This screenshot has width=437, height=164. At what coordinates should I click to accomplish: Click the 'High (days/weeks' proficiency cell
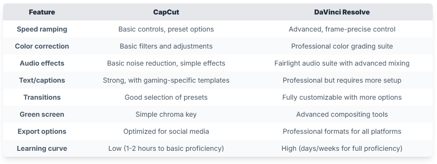(x=342, y=148)
